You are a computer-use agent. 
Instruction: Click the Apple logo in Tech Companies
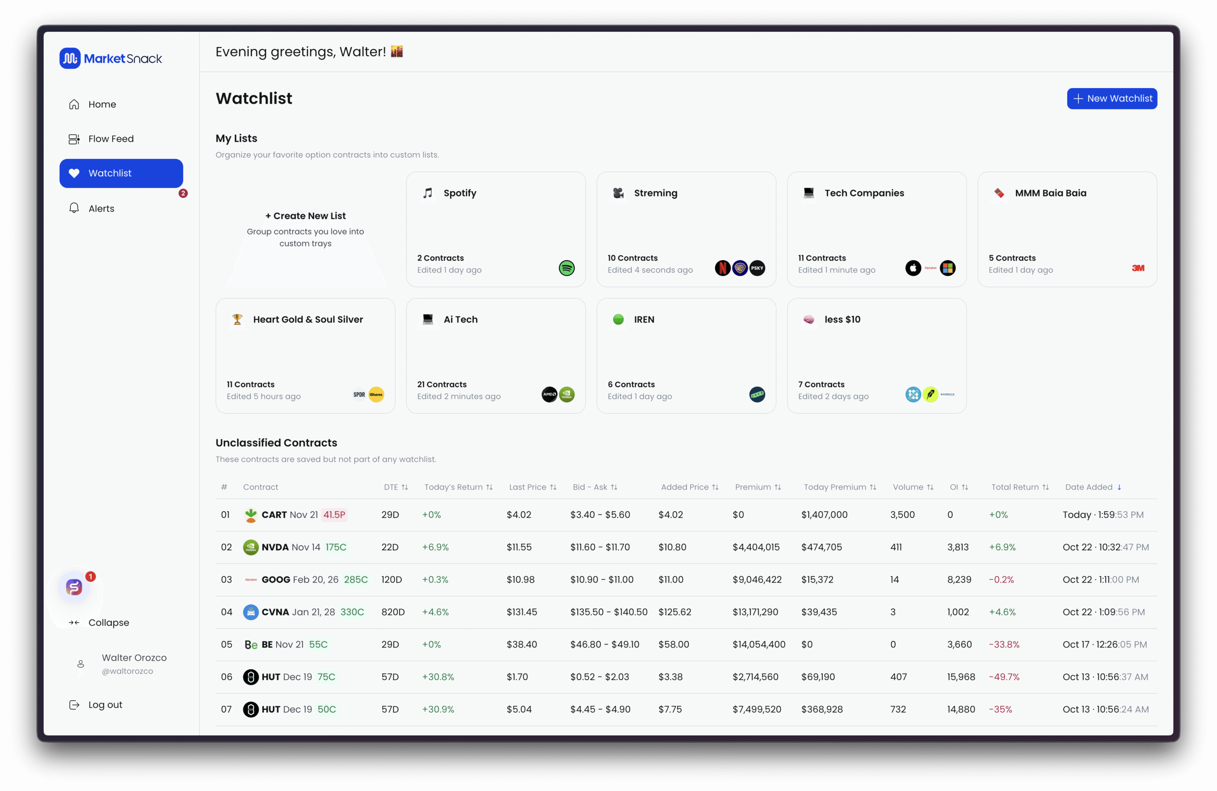pos(913,268)
